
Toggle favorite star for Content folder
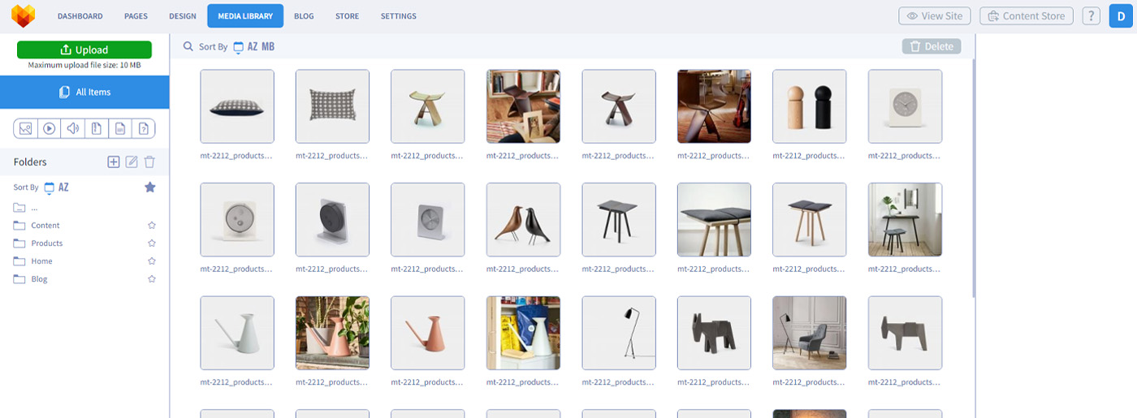(x=151, y=226)
